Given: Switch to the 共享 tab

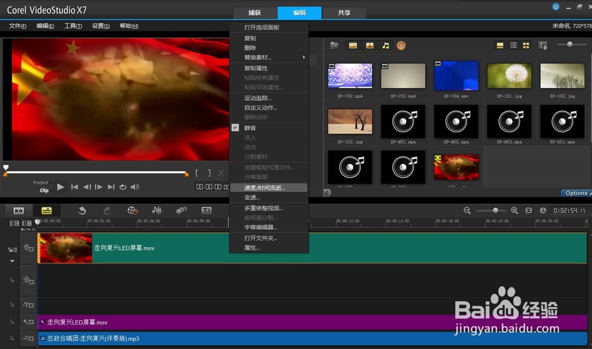Looking at the screenshot, I should (x=344, y=12).
